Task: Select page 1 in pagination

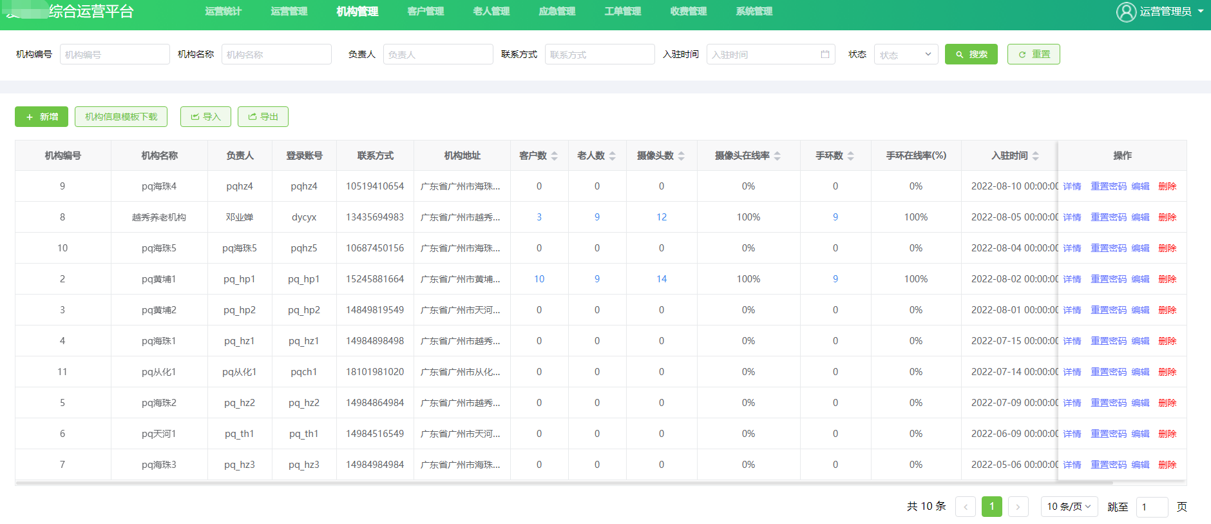Action: [x=992, y=507]
